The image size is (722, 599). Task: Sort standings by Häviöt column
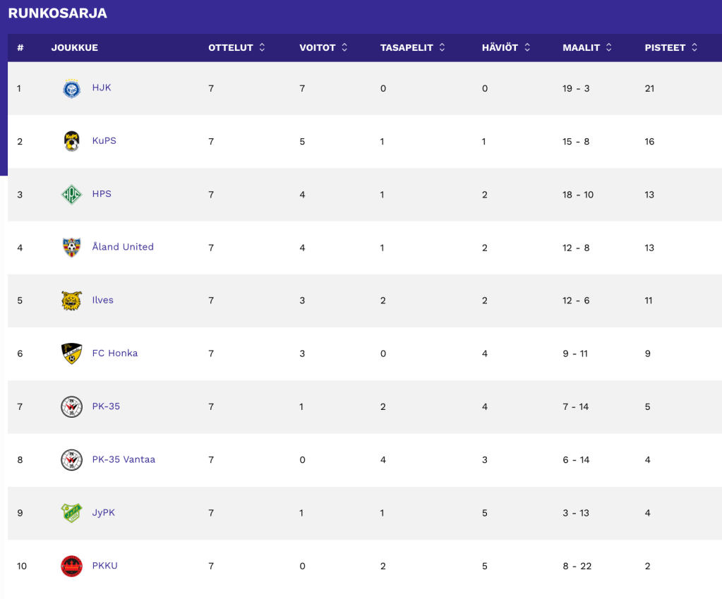[x=505, y=48]
